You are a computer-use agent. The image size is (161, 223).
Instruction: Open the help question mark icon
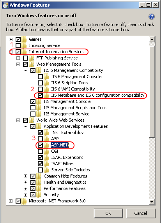pos(152,17)
